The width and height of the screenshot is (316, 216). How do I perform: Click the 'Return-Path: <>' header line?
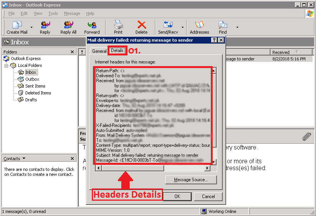coord(110,71)
